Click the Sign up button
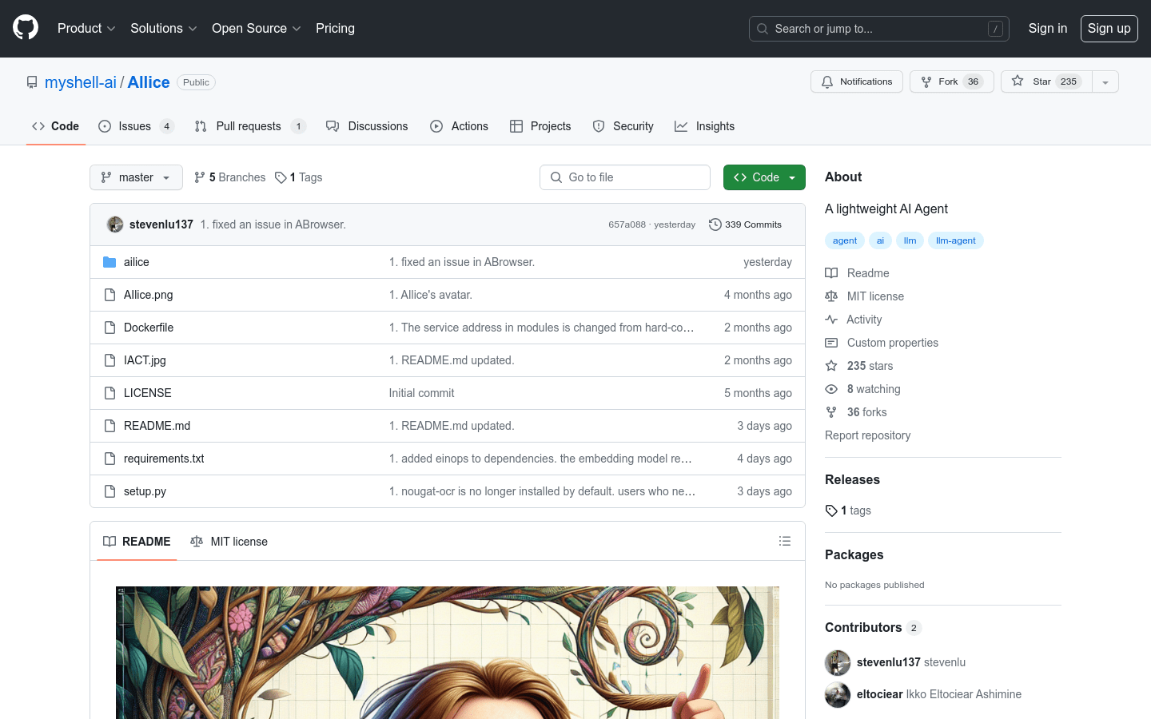Screen dimensions: 1151x719 click(x=1109, y=28)
